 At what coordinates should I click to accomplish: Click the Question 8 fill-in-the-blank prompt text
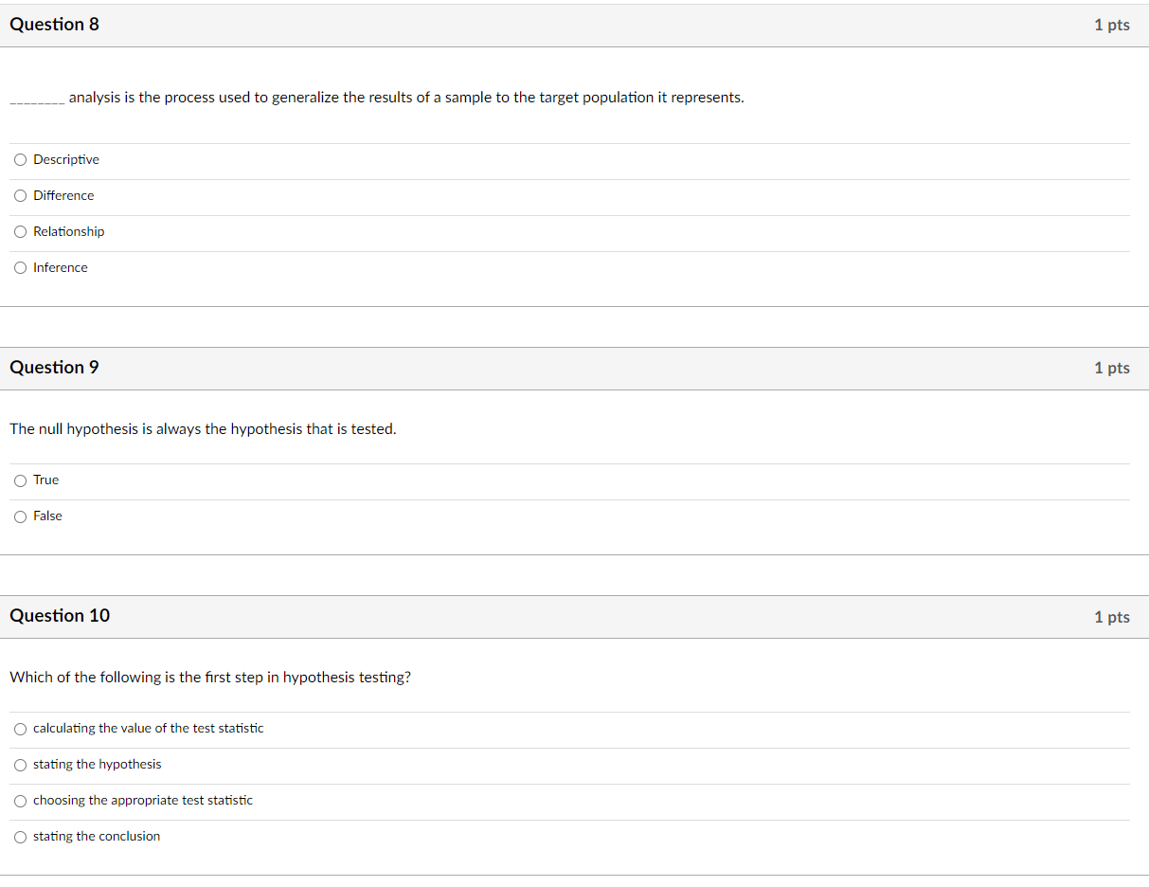[x=377, y=98]
